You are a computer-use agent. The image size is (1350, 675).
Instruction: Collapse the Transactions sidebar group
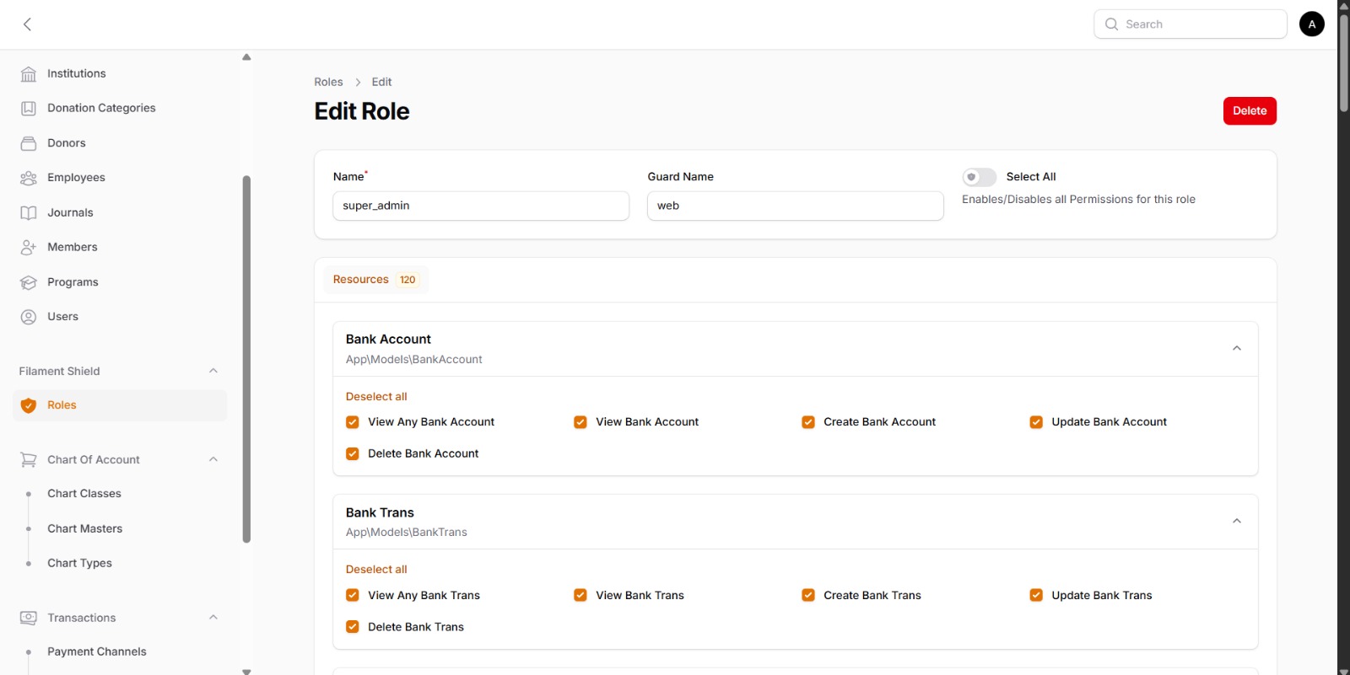tap(213, 618)
